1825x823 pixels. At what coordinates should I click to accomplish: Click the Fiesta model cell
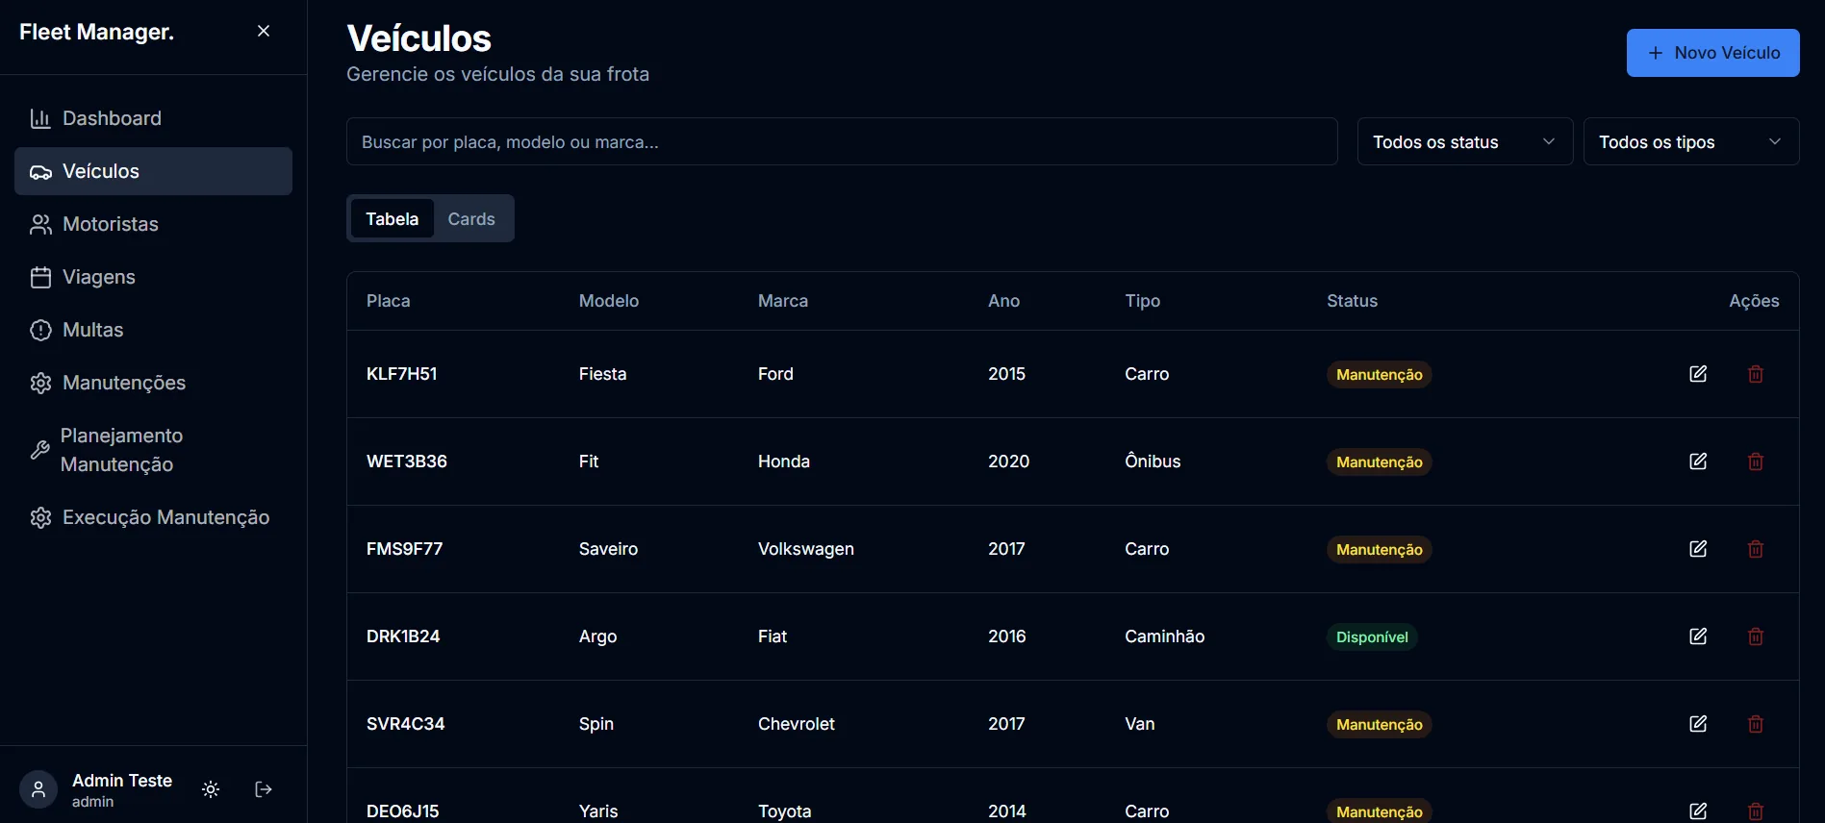point(603,374)
